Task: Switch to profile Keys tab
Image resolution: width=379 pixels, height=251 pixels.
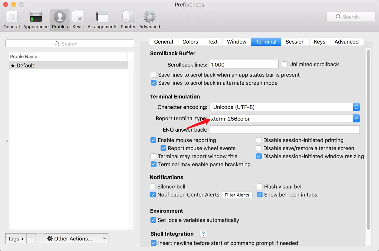Action: pos(320,42)
